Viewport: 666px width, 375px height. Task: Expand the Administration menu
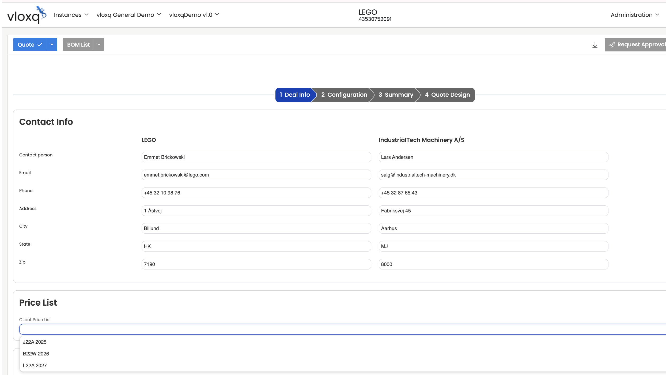(634, 15)
